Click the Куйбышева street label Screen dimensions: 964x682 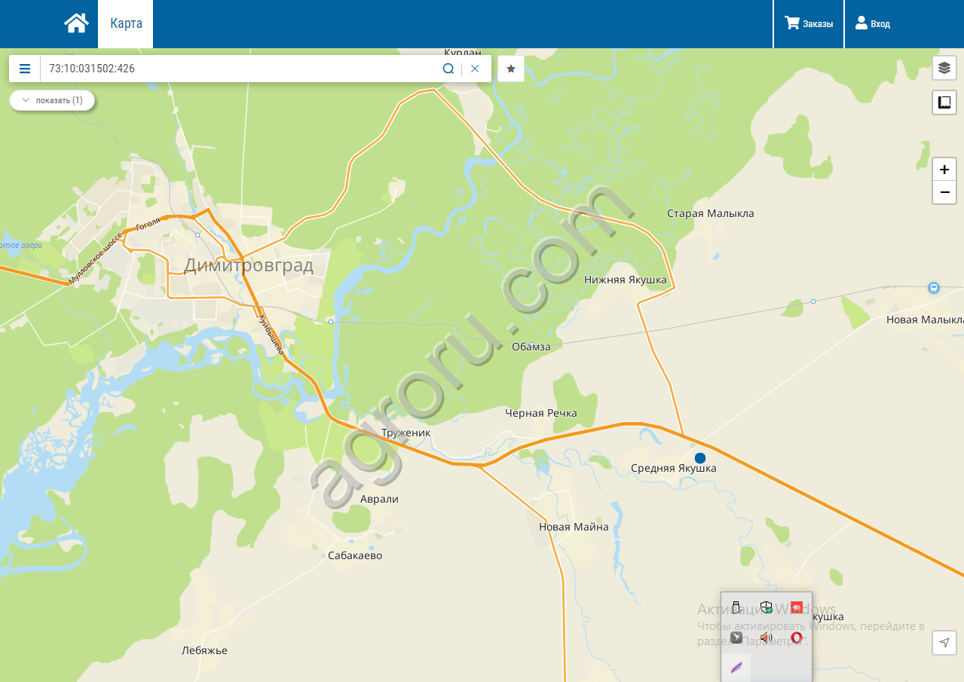click(x=271, y=333)
